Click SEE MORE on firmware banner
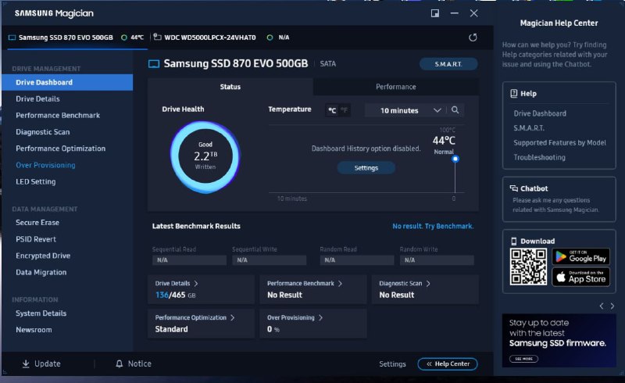Viewport: 625px width, 383px height. (523, 359)
